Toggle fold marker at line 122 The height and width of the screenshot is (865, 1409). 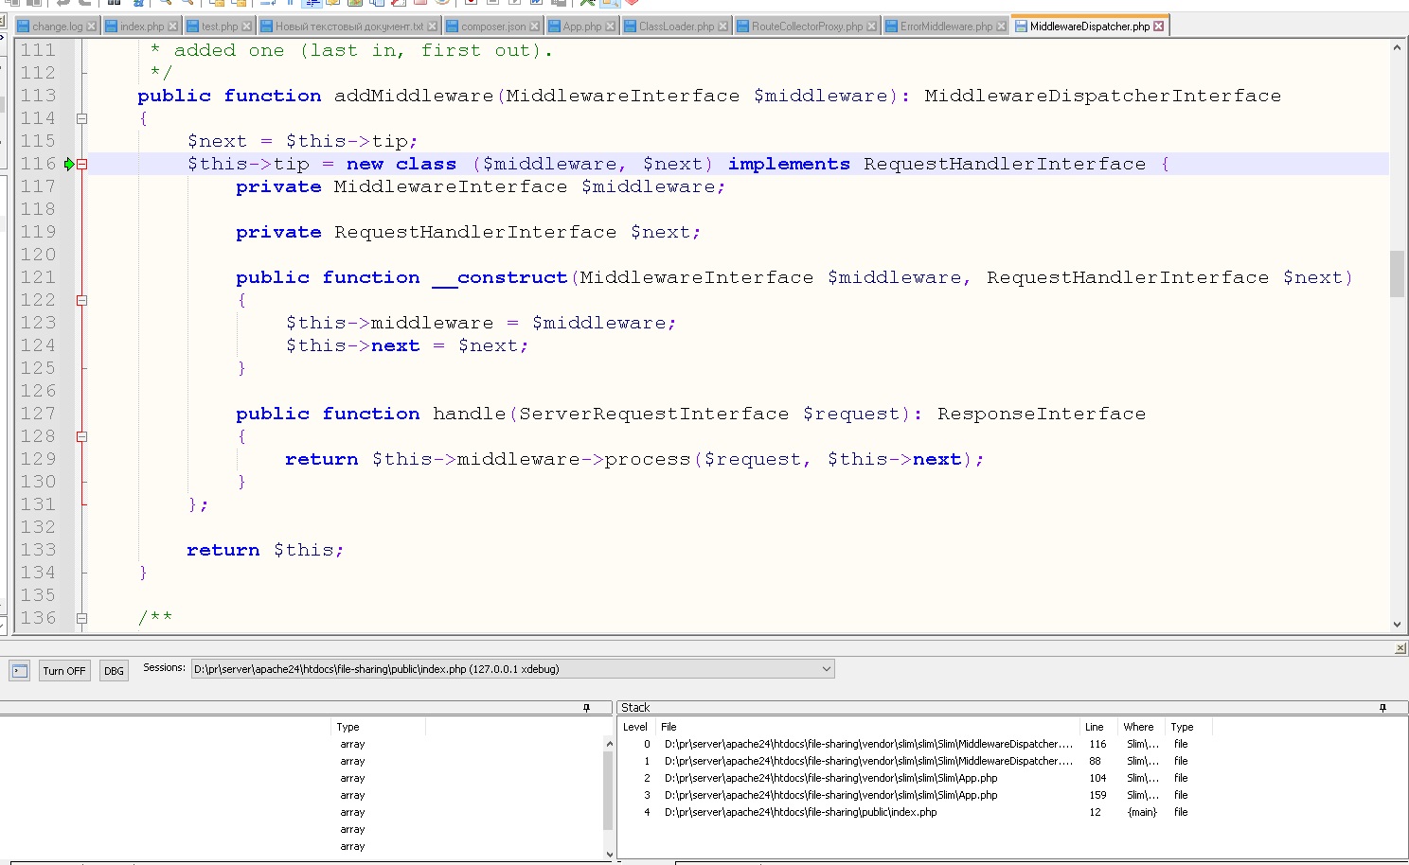(82, 300)
